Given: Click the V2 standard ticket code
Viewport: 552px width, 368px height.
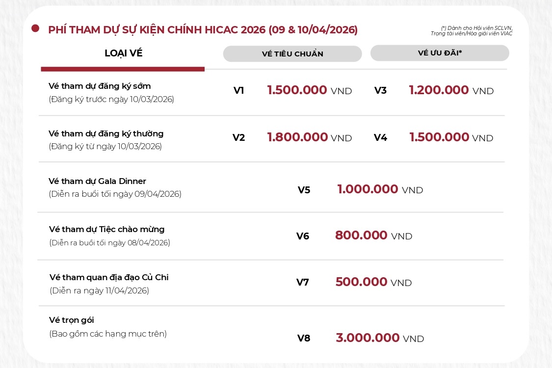Looking at the screenshot, I should pos(238,137).
